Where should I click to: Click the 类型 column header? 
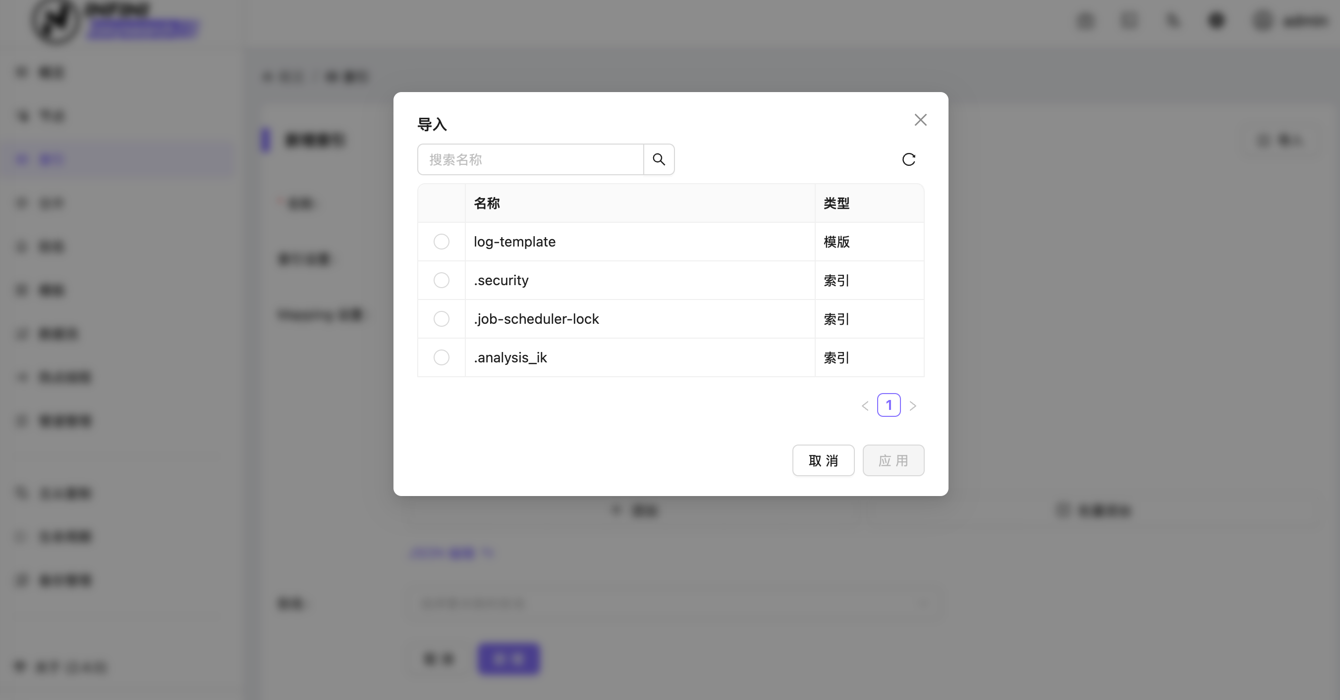837,203
